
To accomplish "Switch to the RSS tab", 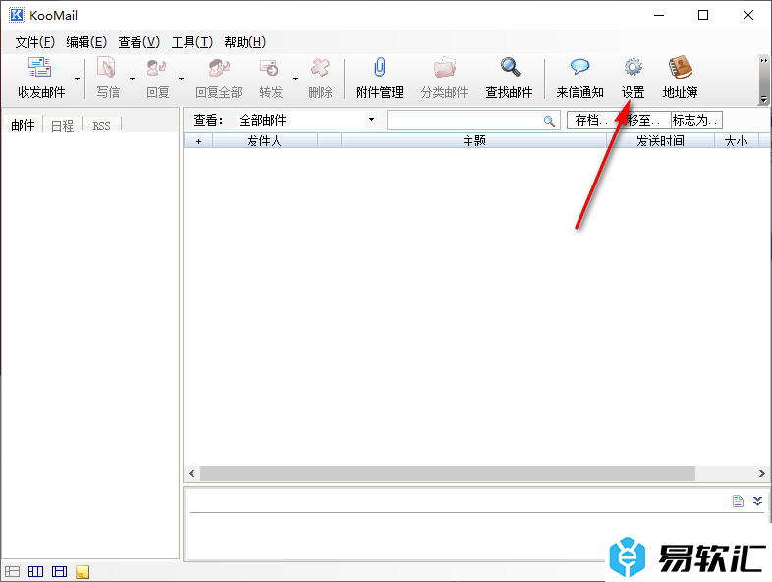I will pos(101,126).
